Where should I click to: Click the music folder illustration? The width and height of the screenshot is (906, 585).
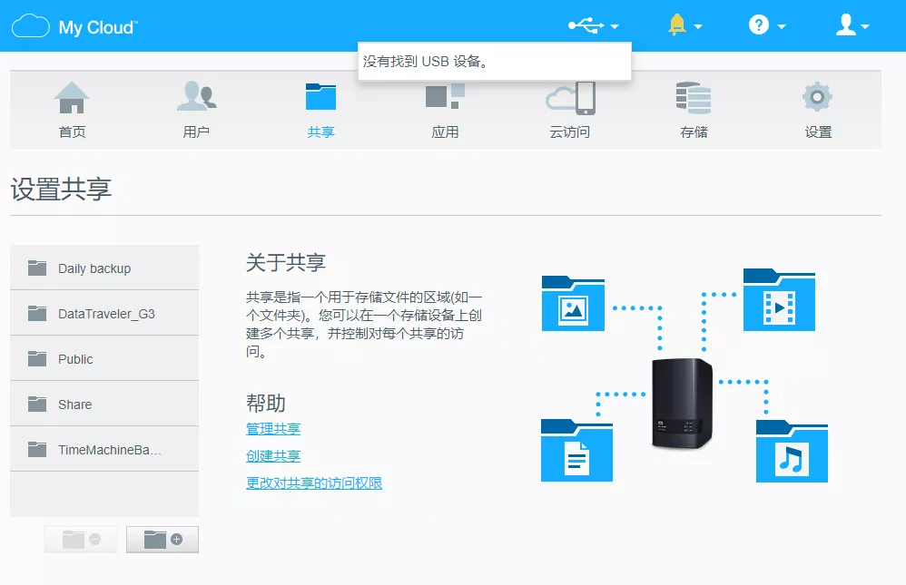792,451
